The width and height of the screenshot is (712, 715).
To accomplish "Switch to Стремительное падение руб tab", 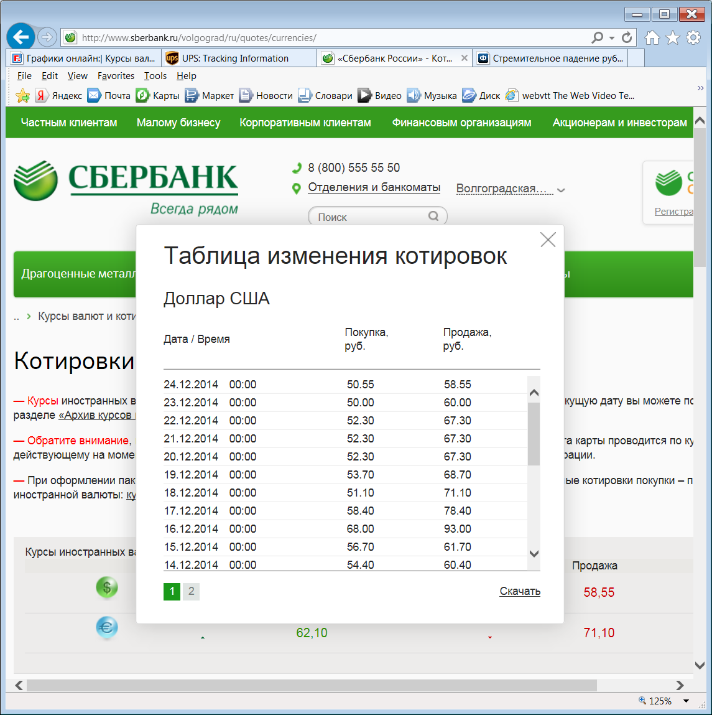I will 550,58.
